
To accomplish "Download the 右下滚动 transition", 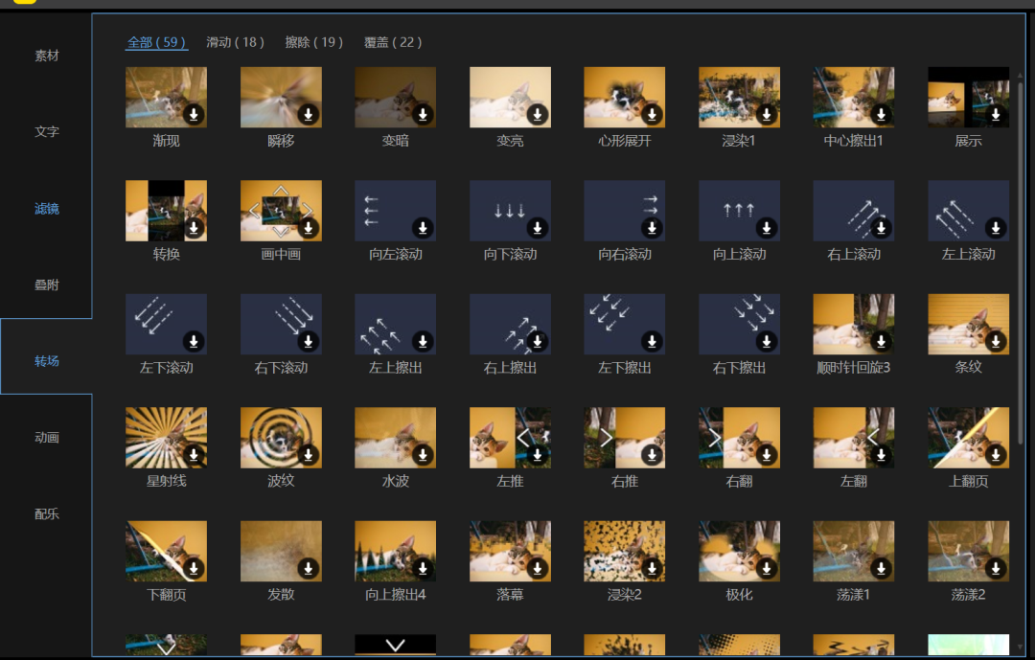I will [309, 341].
